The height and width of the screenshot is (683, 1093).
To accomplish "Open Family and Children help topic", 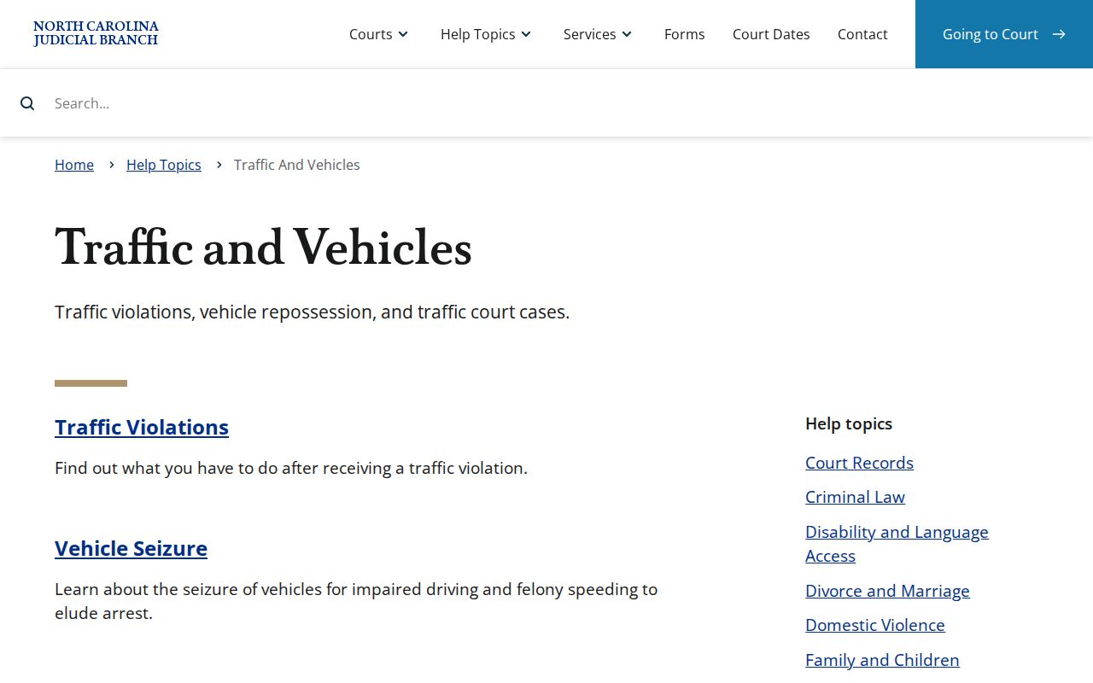I will (x=882, y=660).
